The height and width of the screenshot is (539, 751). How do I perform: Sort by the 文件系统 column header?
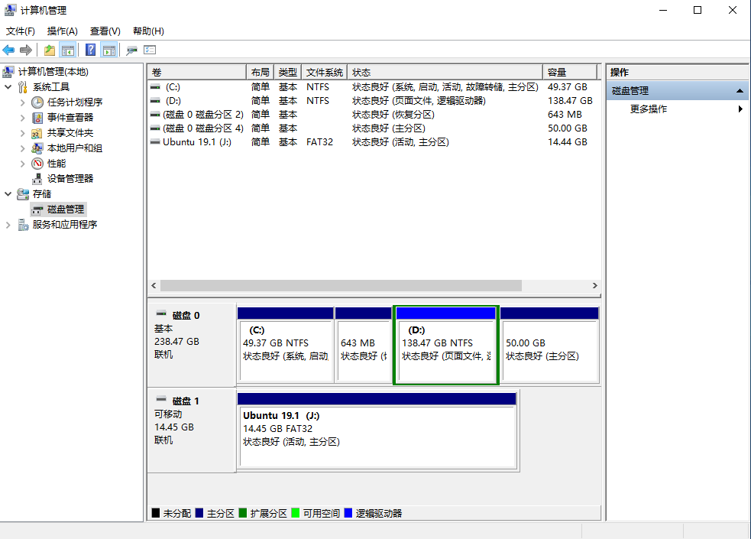click(324, 73)
